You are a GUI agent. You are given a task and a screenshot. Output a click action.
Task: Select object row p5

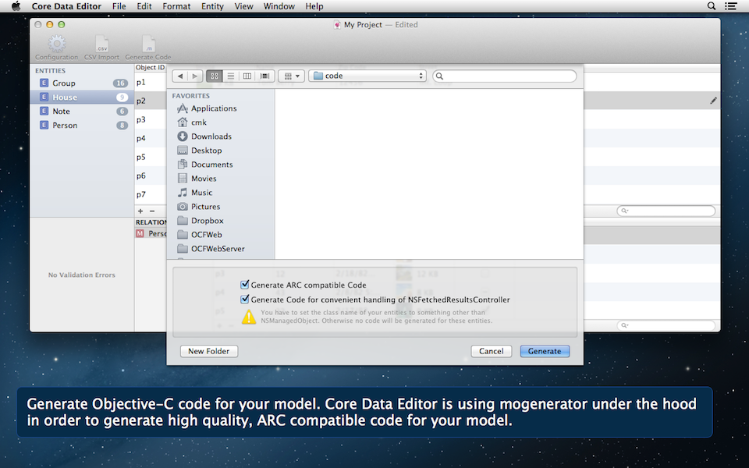point(151,157)
